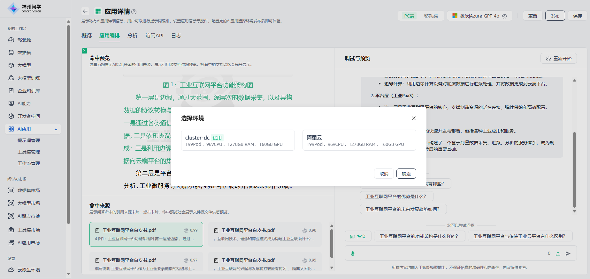Click the chat preview vertical scrollbar
The height and width of the screenshot is (279, 590).
pos(574,170)
